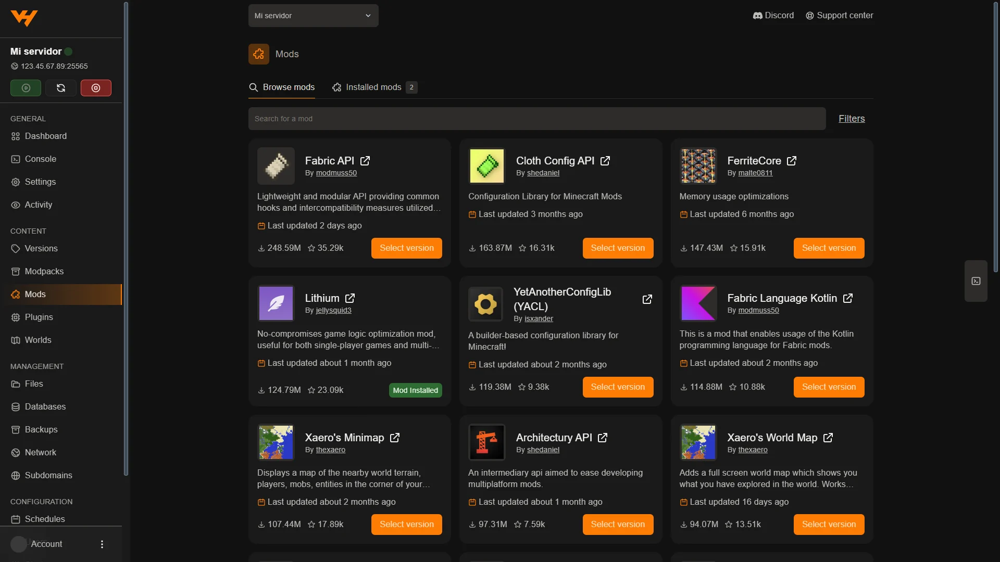This screenshot has height=562, width=1000.
Task: Open the Console page
Action: (x=61, y=159)
